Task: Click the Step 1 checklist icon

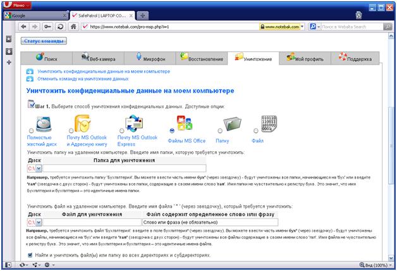Action: [31, 104]
